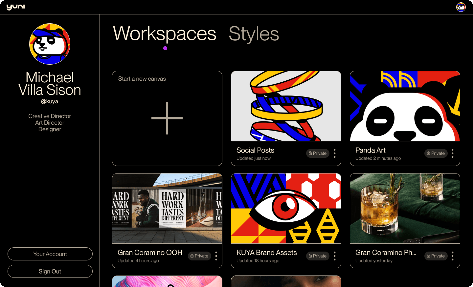Viewport: 473px width, 287px height.
Task: Click the yuni logo in the top bar
Action: coord(16,7)
